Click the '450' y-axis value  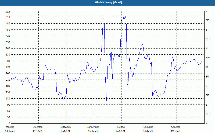(x=8, y=30)
